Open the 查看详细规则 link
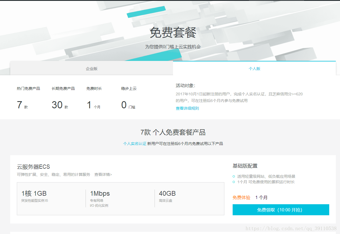 pos(187,108)
